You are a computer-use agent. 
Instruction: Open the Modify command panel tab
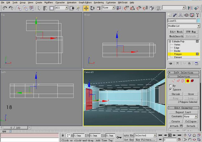tap(175, 15)
